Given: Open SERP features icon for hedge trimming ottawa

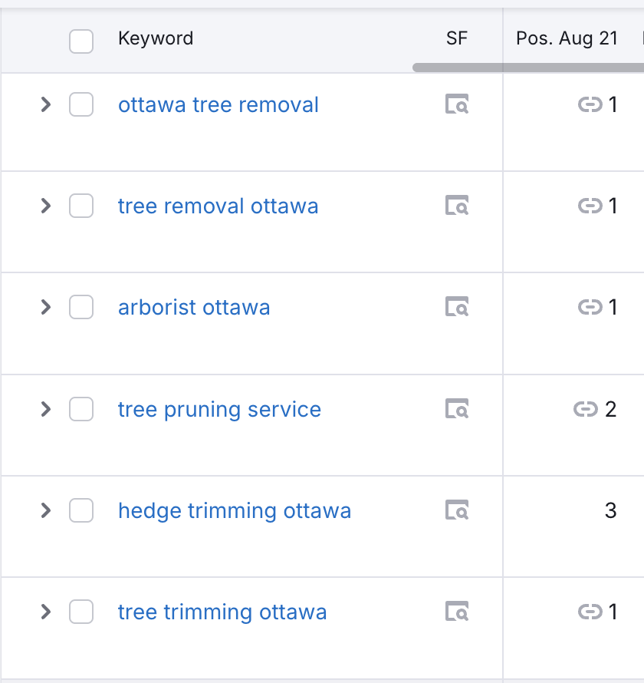Looking at the screenshot, I should click(x=457, y=510).
